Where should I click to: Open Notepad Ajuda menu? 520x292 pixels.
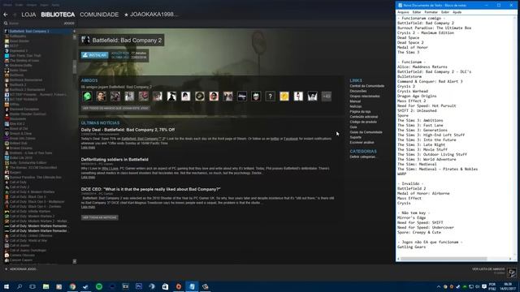(x=457, y=12)
